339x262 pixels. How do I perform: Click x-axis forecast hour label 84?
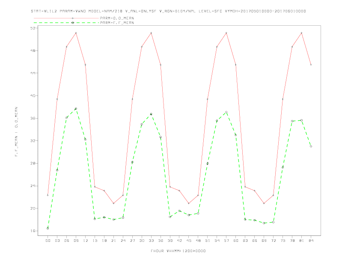click(x=311, y=241)
